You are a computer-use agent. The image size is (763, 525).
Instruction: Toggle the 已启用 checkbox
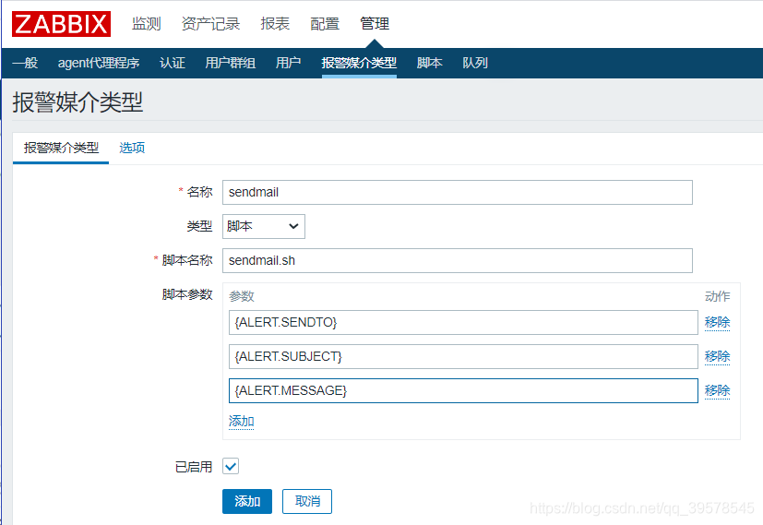[231, 466]
